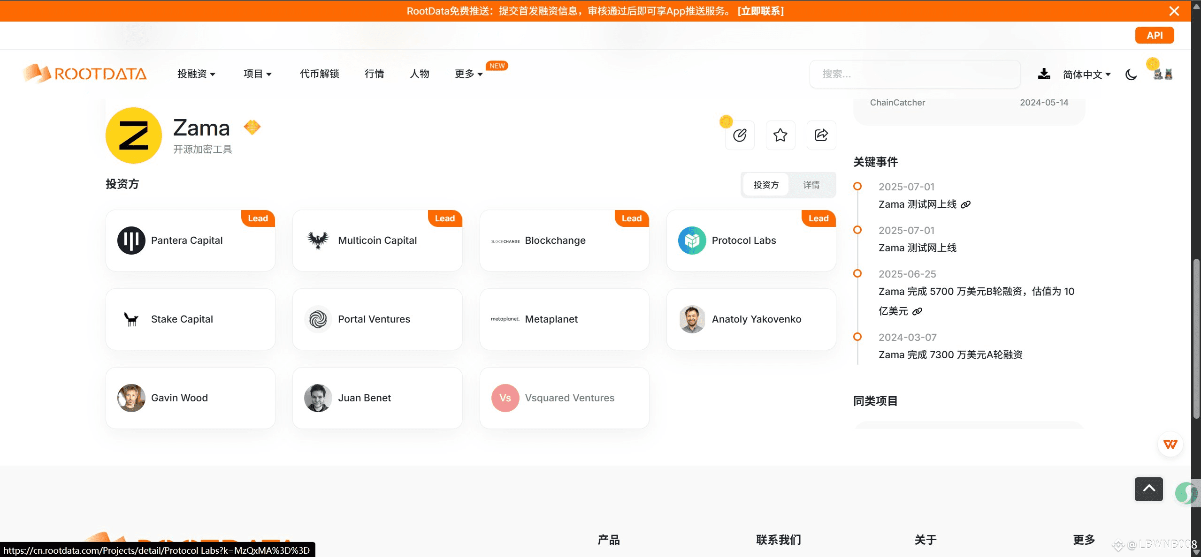Click the download icon in the header
Screen dimensions: 1201x557
click(1044, 74)
